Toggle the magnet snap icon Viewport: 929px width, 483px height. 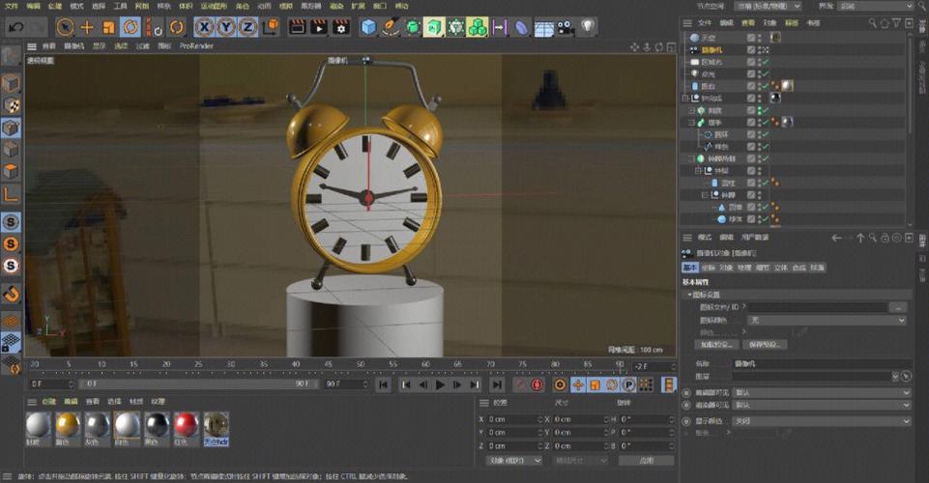click(x=12, y=294)
